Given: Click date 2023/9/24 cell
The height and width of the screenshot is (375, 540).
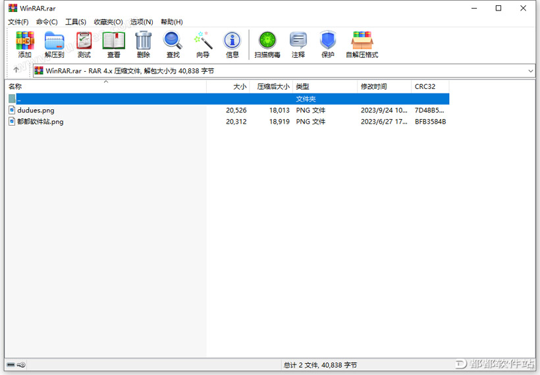Looking at the screenshot, I should click(x=384, y=111).
